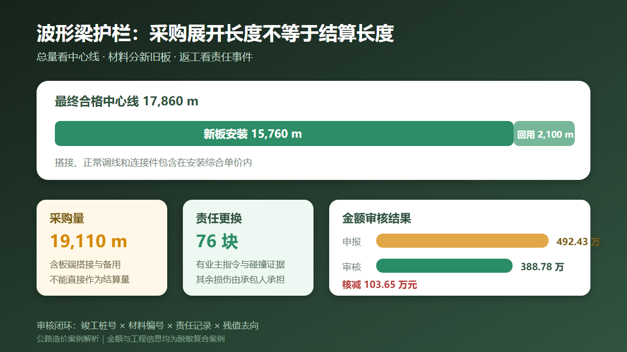Click the 申报 row label
This screenshot has width=627, height=352.
point(352,242)
